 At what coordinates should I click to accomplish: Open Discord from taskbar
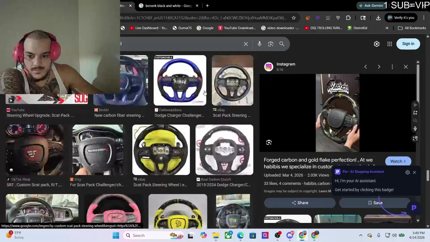[x=290, y=235]
